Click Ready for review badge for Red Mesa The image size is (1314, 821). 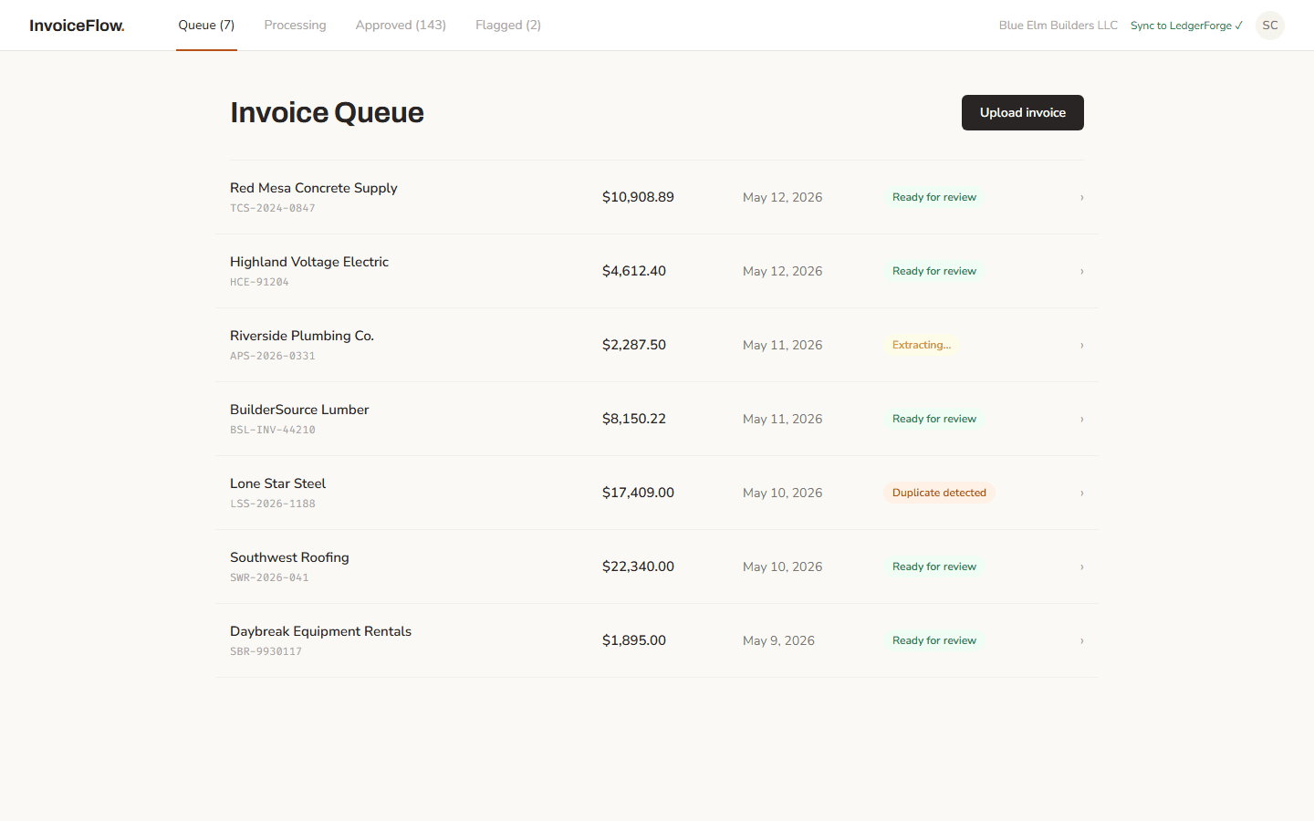pyautogui.click(x=934, y=197)
